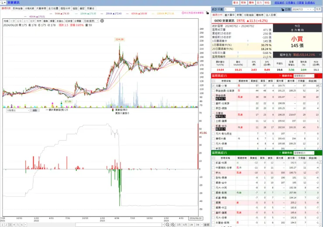Set chart range to 3月
Image resolution: width=323 pixels, height=227 pixels.
[x=179, y=225]
